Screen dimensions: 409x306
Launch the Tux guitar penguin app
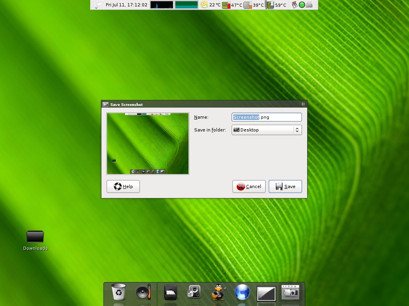click(x=218, y=292)
